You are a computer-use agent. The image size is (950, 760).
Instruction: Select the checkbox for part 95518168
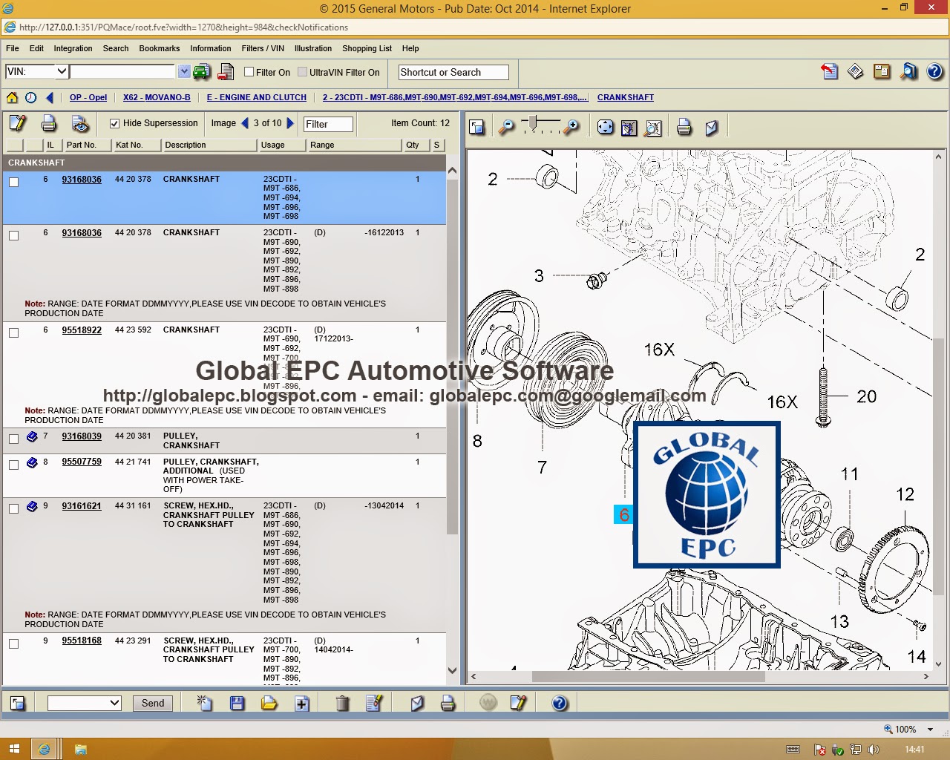pos(13,643)
